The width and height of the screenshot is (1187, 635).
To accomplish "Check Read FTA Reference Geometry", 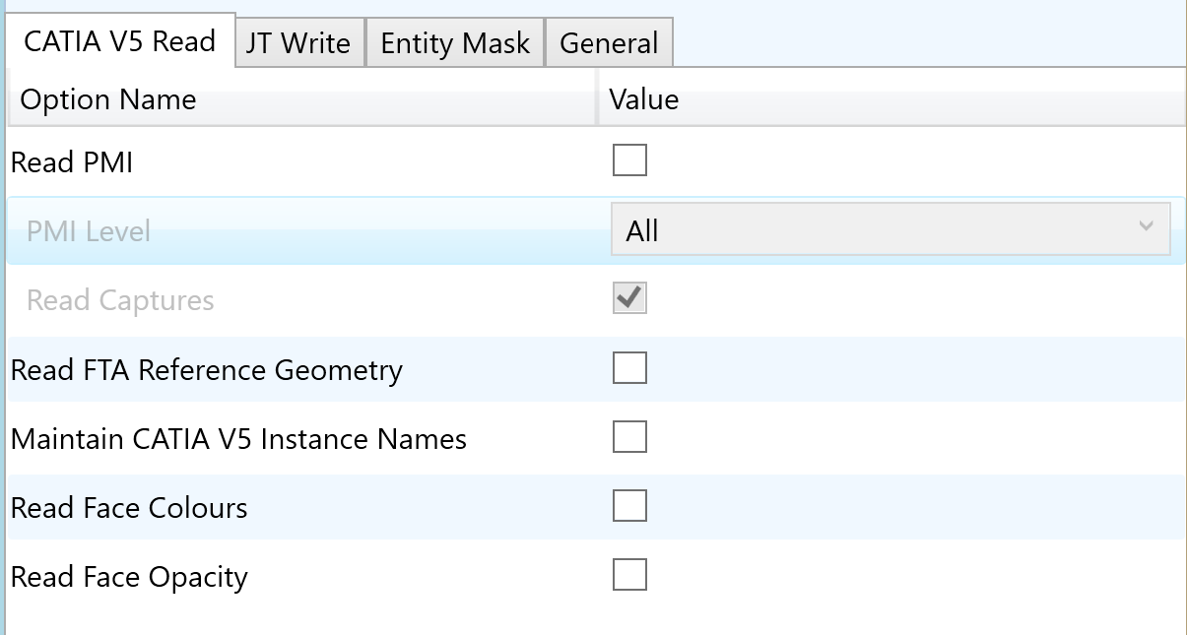I will click(629, 367).
